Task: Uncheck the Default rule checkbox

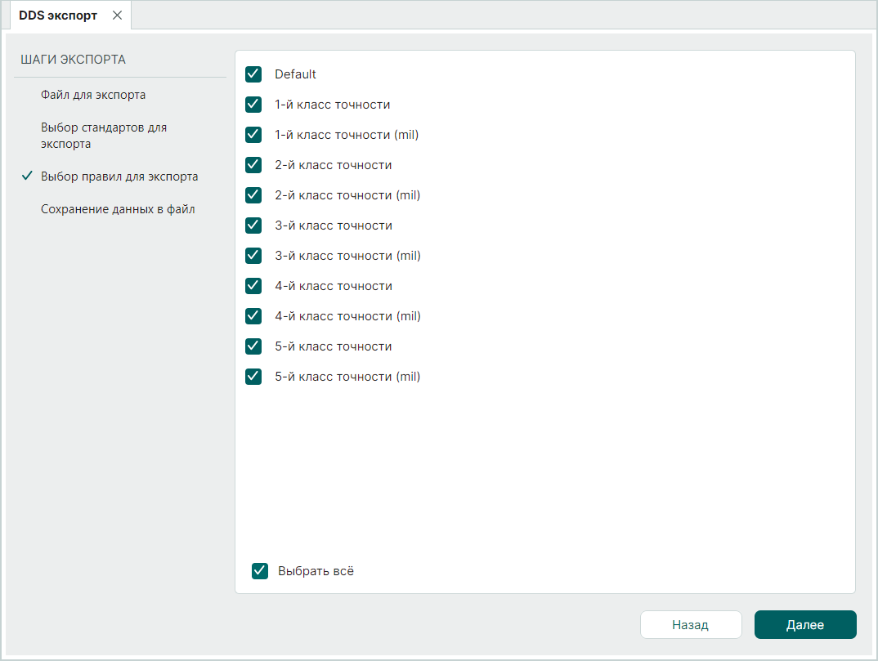Action: click(253, 74)
